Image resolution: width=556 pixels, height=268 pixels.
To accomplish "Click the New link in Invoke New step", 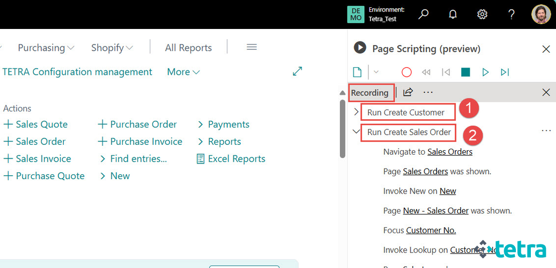I will click(x=448, y=191).
